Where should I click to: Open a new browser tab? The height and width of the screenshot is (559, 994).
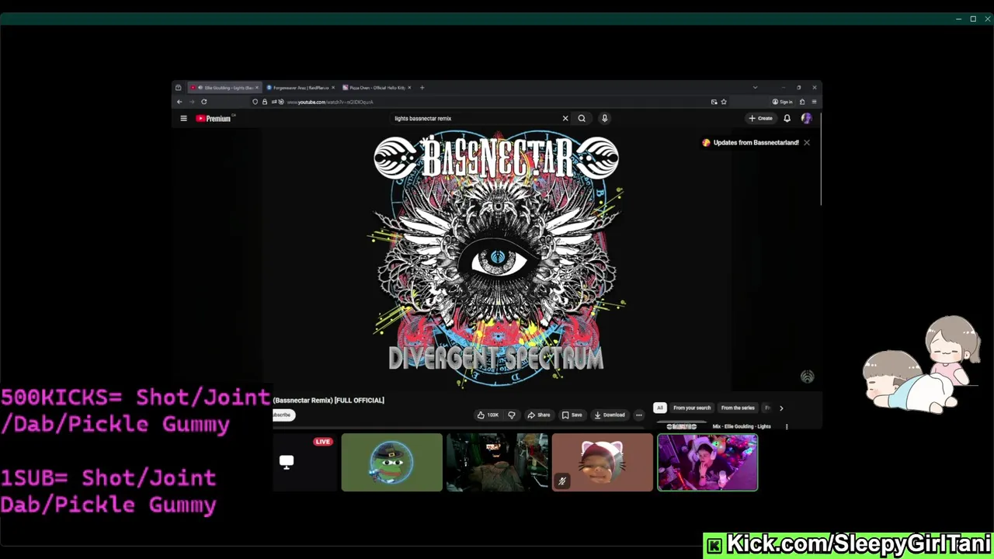[x=422, y=88]
